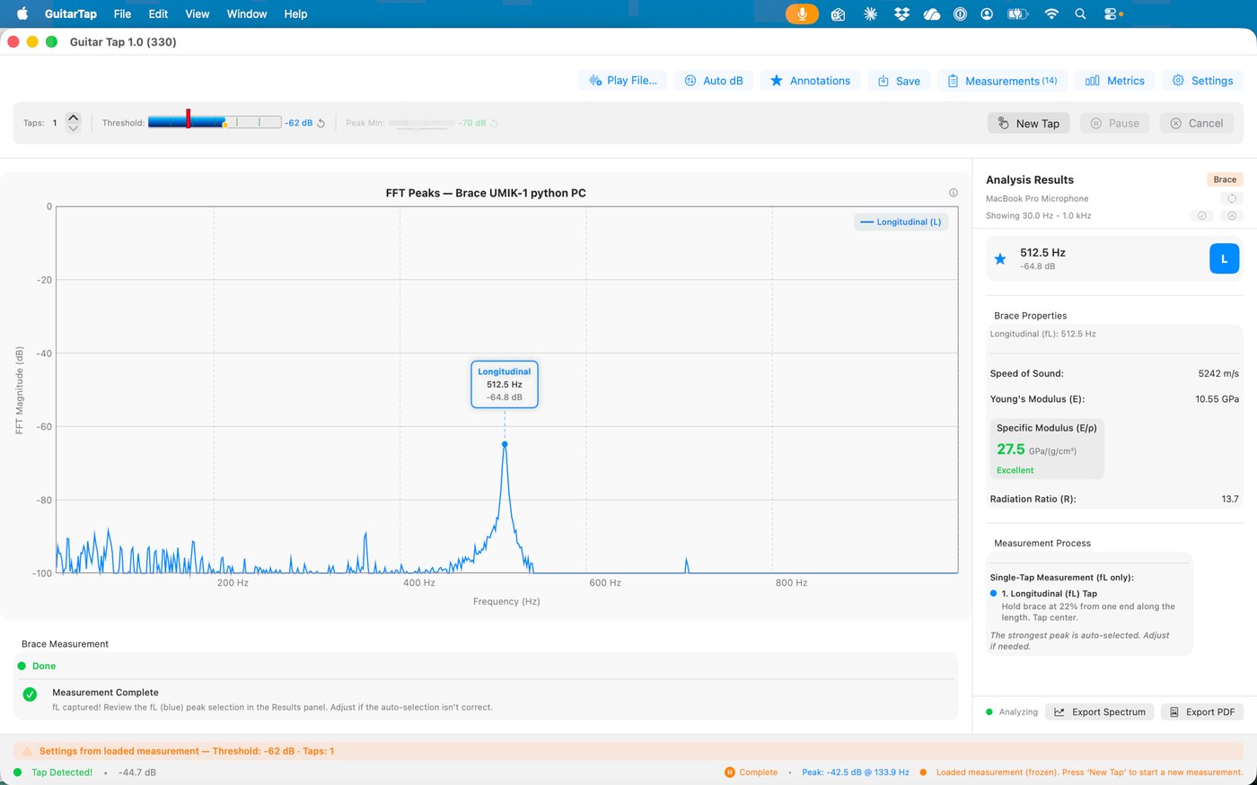Save the current measurement
Screen dimensions: 1257x785
pos(899,81)
